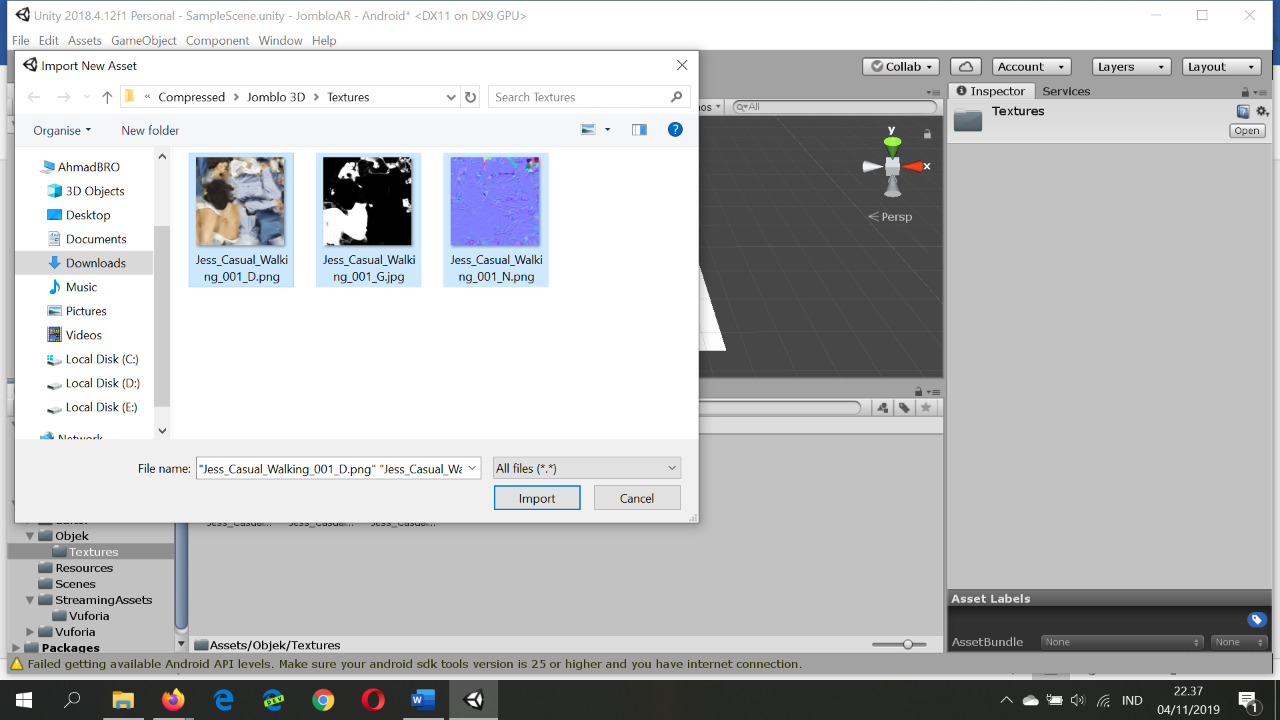This screenshot has height=720, width=1280.
Task: Open the Organise dropdown menu
Action: click(x=62, y=131)
